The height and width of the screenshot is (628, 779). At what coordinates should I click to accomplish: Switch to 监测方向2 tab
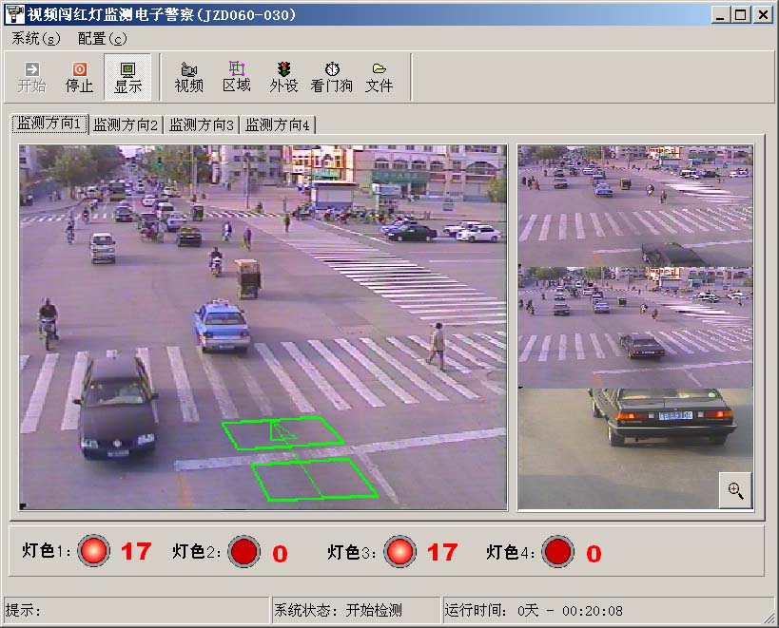tap(126, 125)
